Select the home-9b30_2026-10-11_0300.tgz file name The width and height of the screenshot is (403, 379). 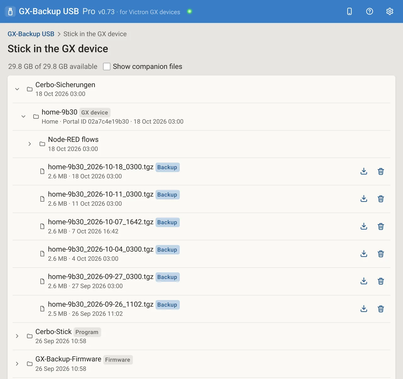[101, 194]
